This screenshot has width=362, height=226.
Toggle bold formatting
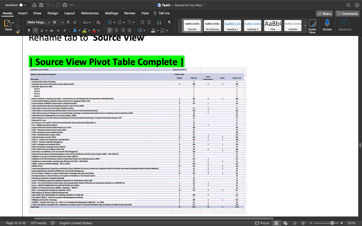(x=29, y=30)
